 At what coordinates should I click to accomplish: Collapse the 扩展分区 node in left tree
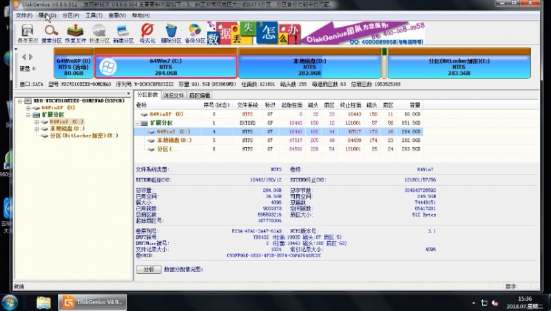coord(28,115)
